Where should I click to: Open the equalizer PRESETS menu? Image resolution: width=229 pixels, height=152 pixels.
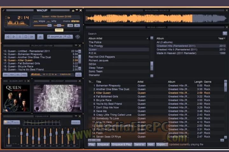[76, 122]
